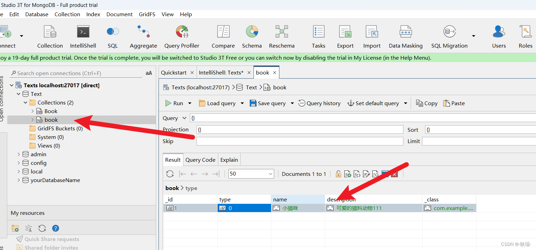This screenshot has width=536, height=250.
Task: Click the Export toolbar icon
Action: (345, 36)
